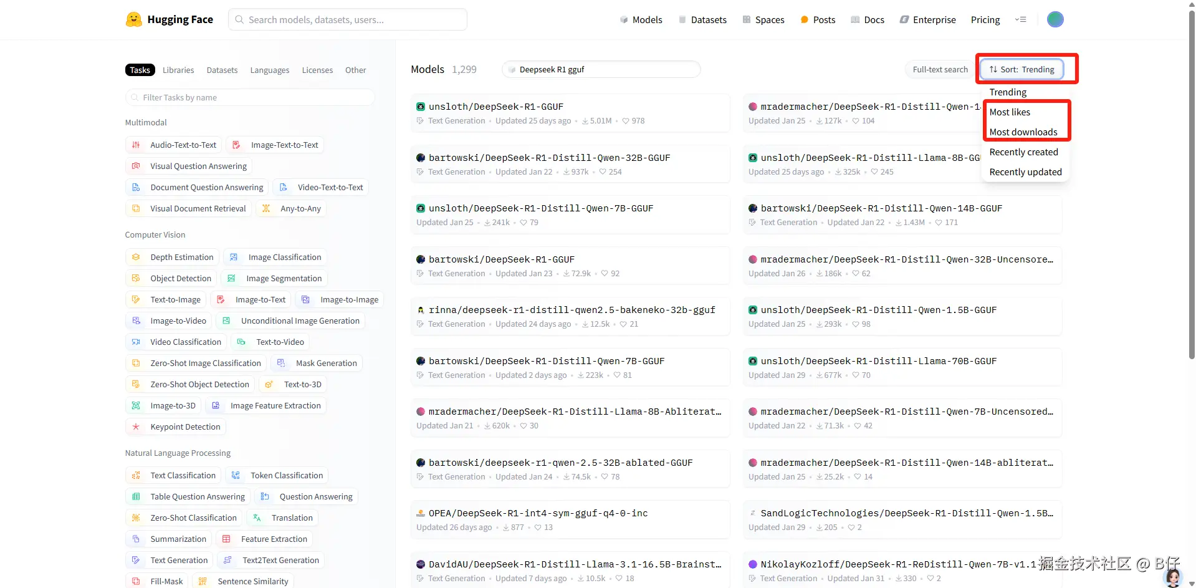Click bartowski avatar on DeepSeek-R1-Distill-Qwen-32B-GGUF

tap(421, 158)
